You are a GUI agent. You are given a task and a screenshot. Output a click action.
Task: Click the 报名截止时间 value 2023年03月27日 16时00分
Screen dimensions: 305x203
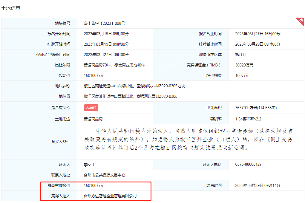(258, 34)
